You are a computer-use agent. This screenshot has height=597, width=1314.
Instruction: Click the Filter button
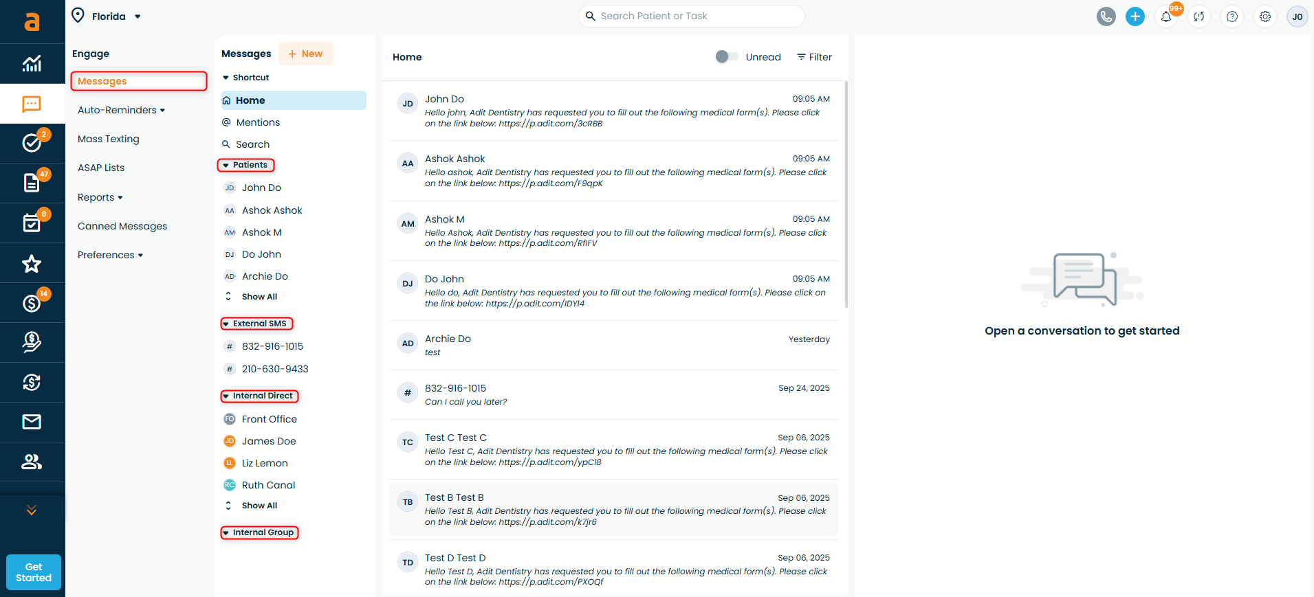(x=814, y=57)
